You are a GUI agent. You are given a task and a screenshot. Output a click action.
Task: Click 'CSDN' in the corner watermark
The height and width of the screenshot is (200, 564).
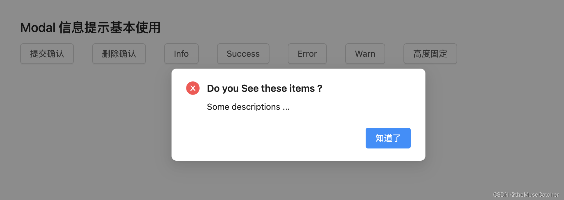[501, 195]
